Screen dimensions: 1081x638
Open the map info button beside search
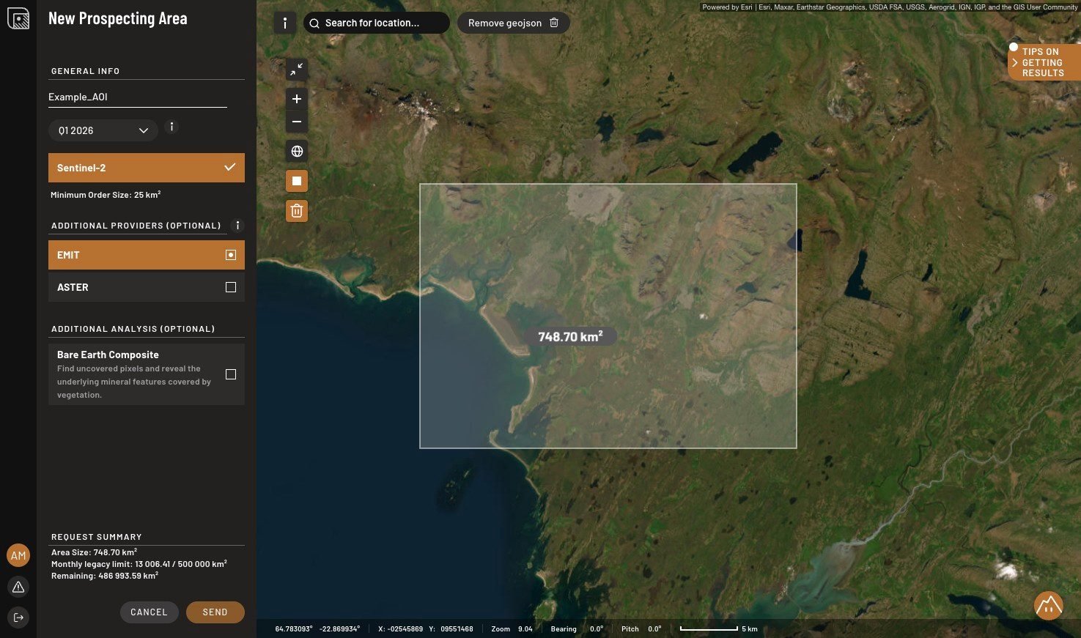pyautogui.click(x=284, y=23)
